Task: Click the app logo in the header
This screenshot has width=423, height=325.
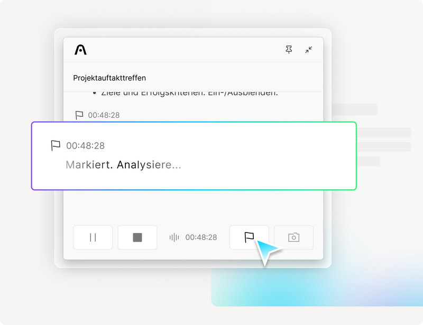Action: [80, 50]
